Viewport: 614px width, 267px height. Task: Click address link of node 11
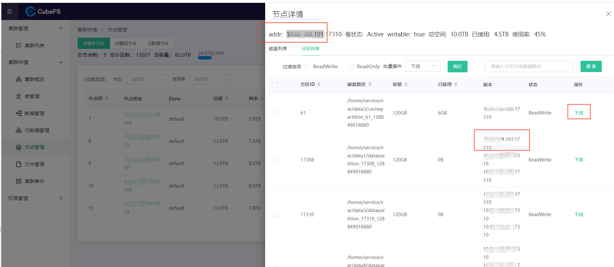point(142,208)
